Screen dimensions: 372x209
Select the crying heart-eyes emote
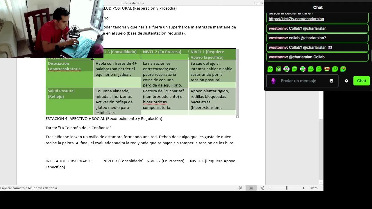click(343, 69)
